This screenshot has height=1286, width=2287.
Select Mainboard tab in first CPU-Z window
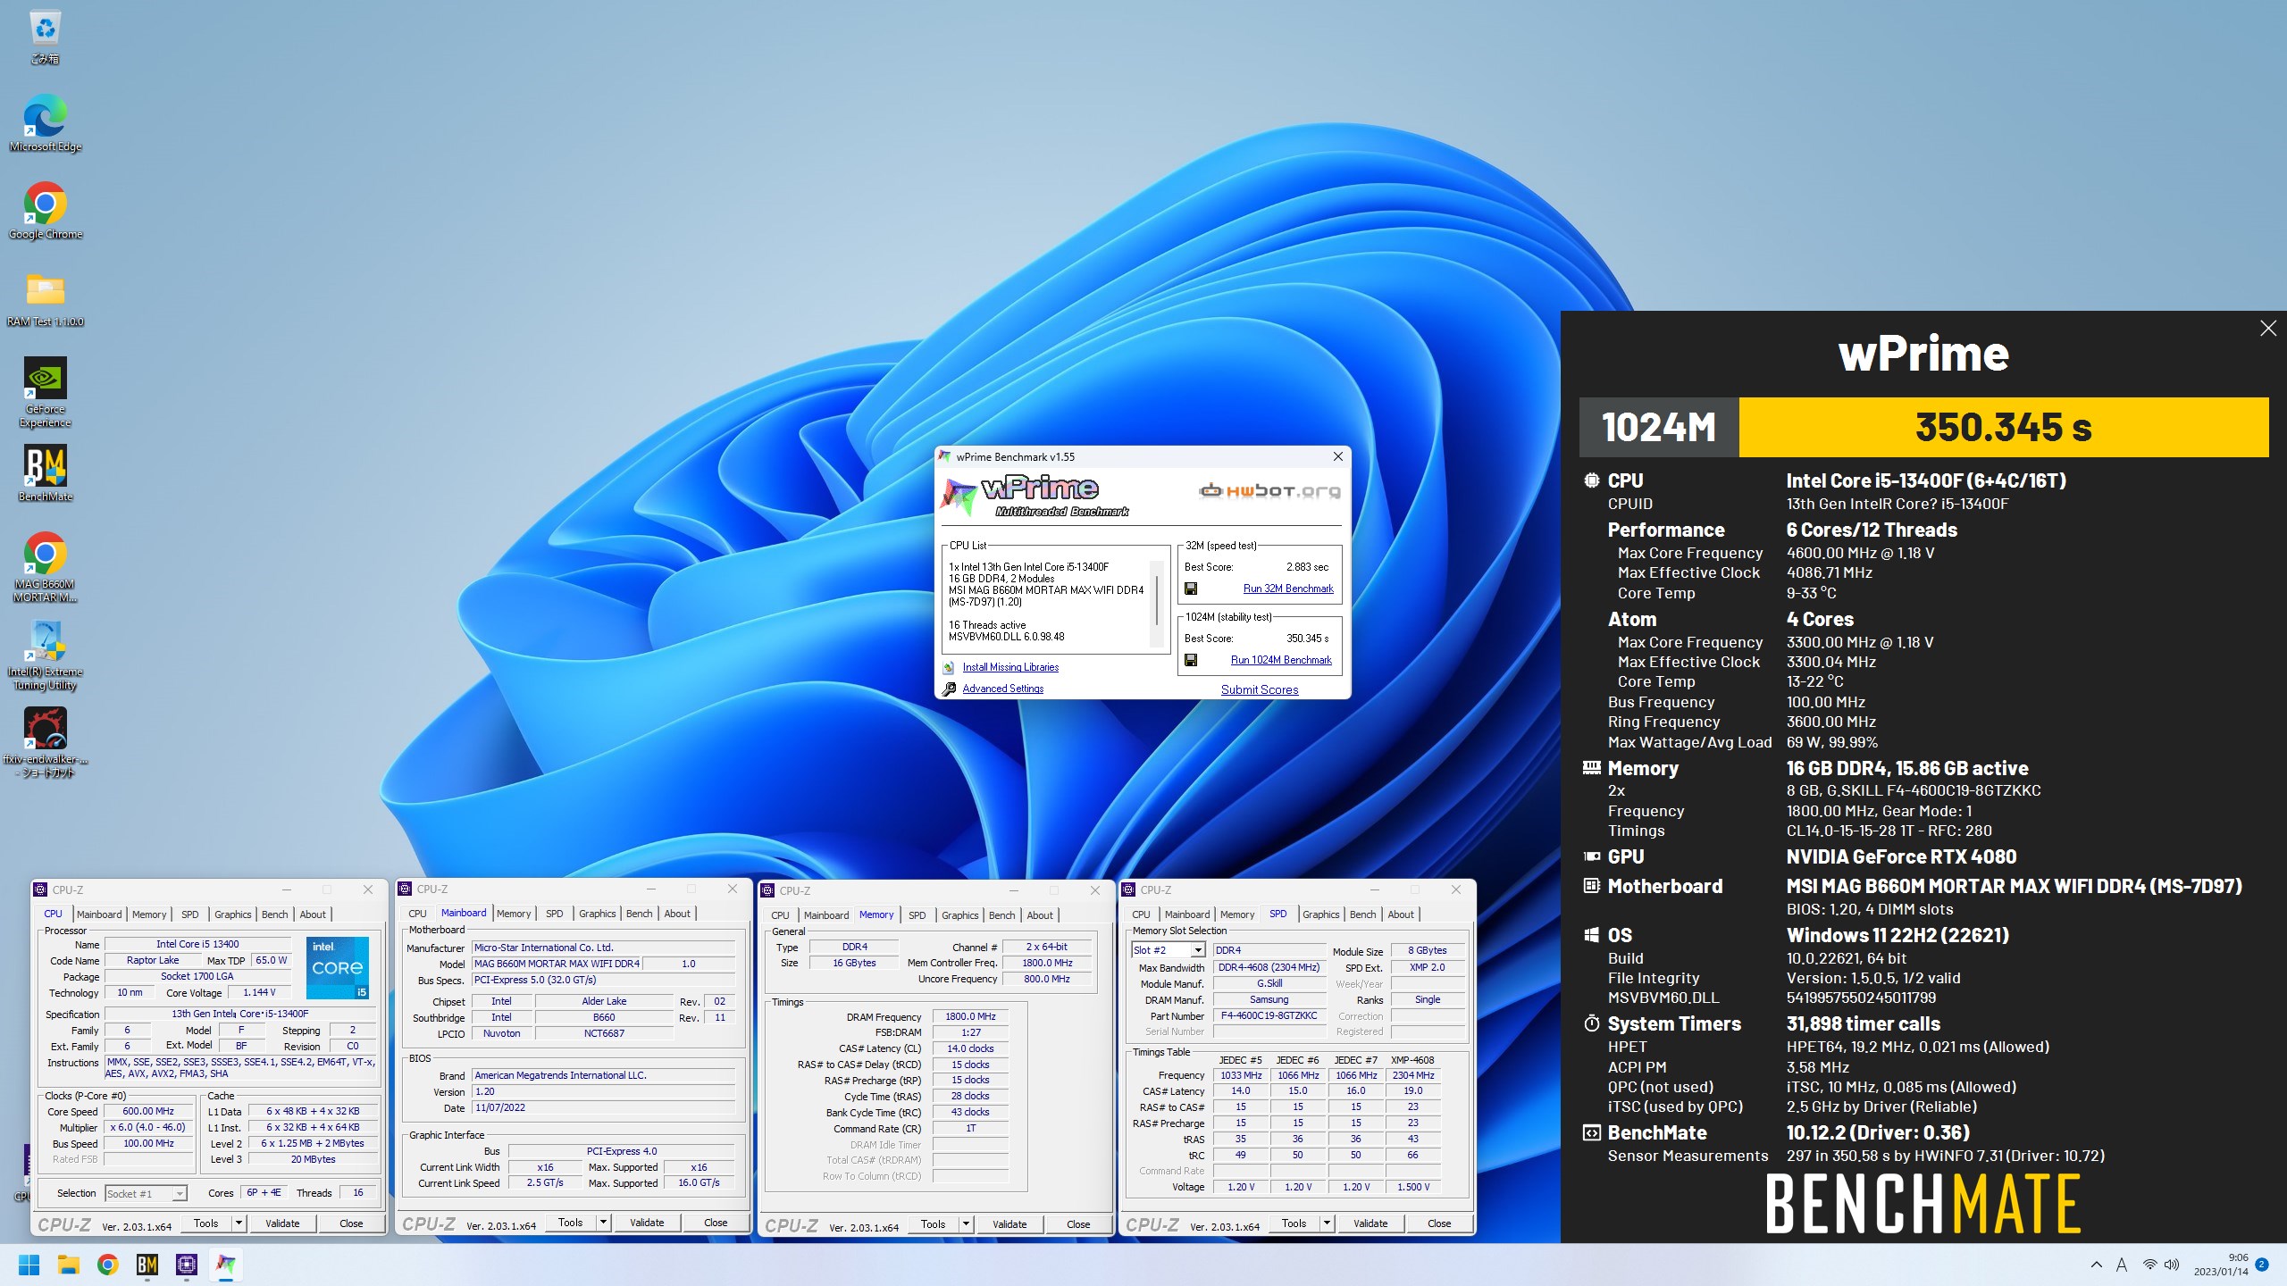click(99, 914)
